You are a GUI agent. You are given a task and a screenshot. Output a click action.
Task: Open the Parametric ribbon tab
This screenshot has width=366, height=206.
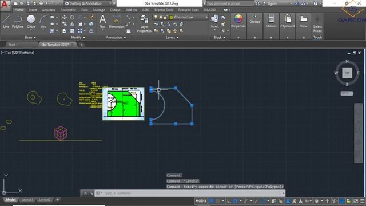pyautogui.click(x=68, y=10)
